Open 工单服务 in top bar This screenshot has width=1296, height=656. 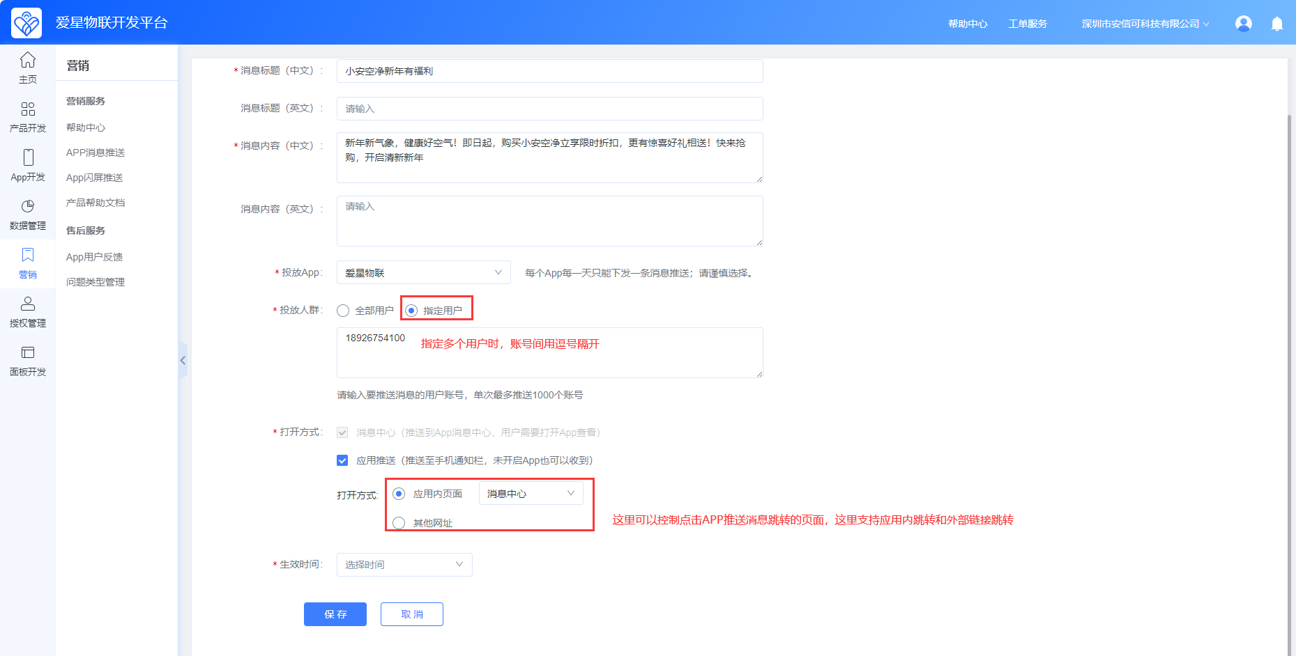coord(1028,24)
